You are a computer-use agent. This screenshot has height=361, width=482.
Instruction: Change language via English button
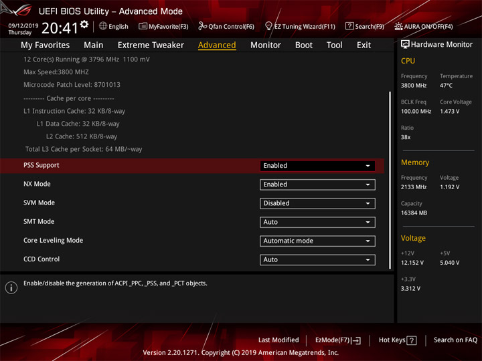[114, 26]
